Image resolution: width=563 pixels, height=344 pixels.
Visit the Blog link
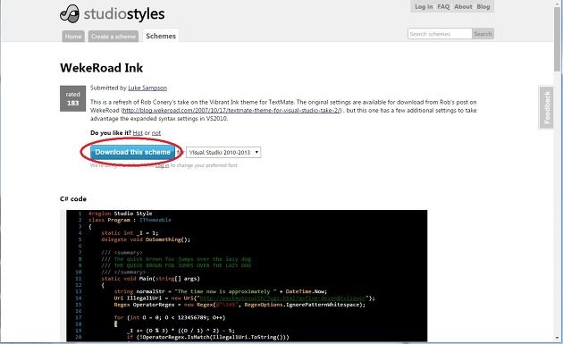click(x=483, y=7)
